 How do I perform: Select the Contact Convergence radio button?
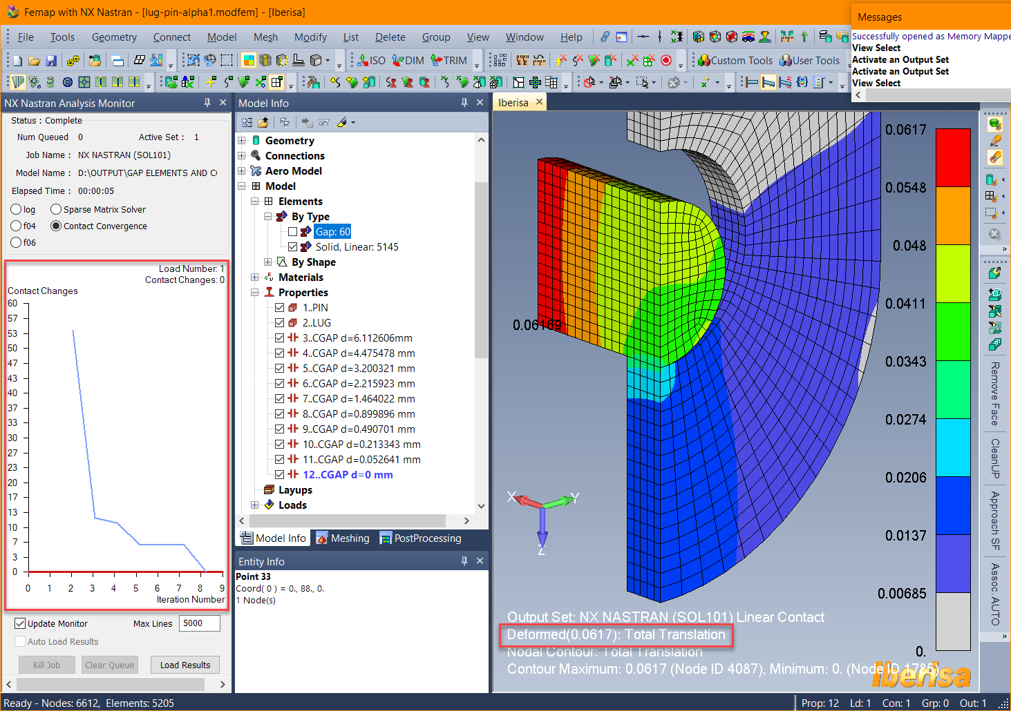(x=56, y=226)
